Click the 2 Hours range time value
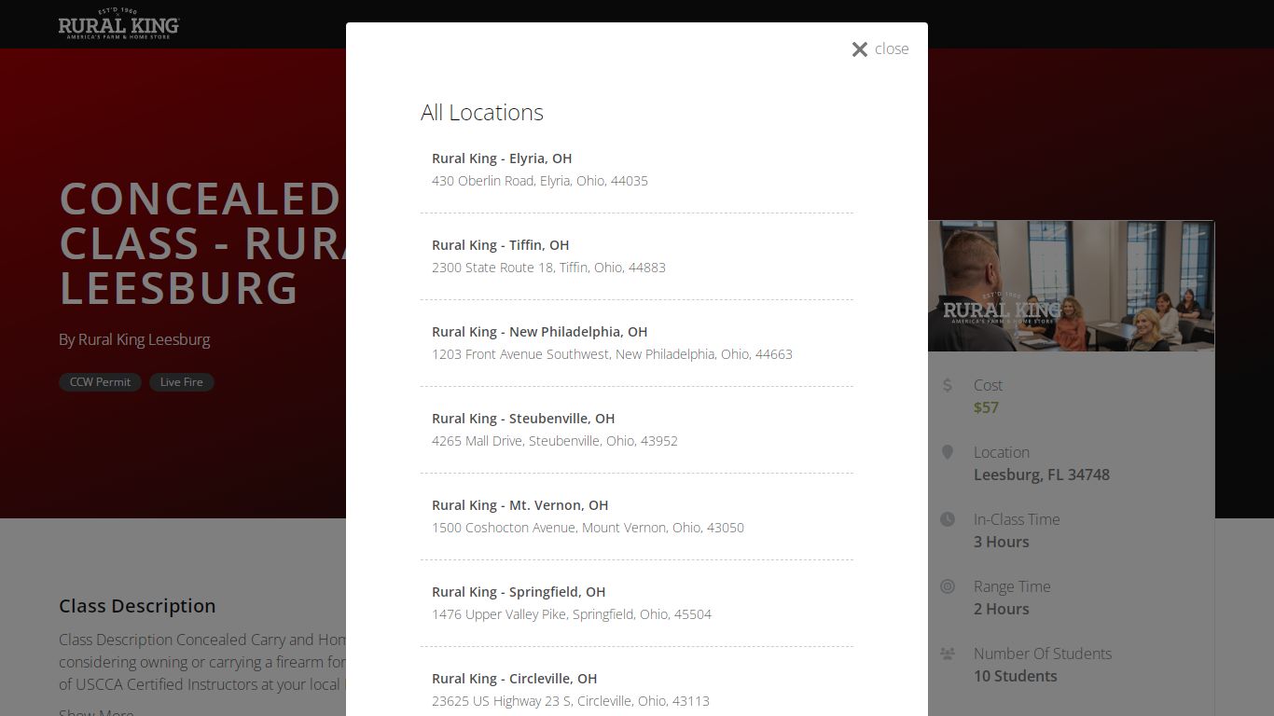1274x716 pixels. click(x=1002, y=609)
